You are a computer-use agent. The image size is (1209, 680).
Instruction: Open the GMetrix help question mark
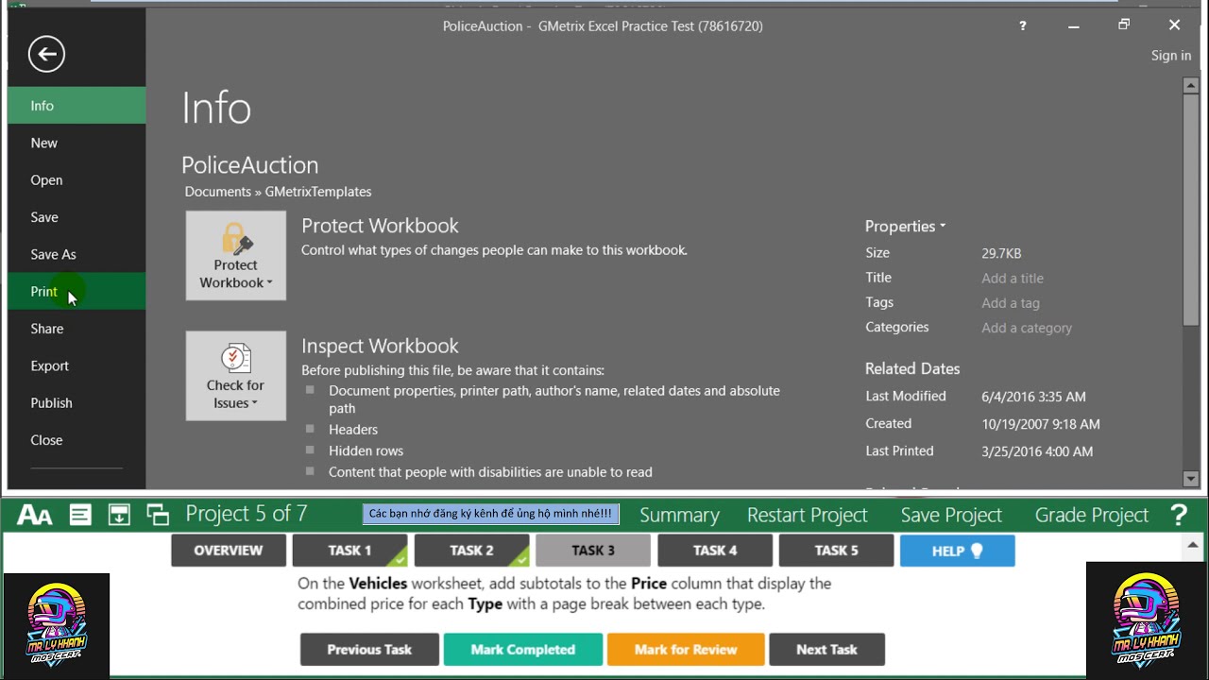coord(1179,515)
